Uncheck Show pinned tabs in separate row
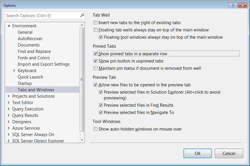 click(96, 54)
